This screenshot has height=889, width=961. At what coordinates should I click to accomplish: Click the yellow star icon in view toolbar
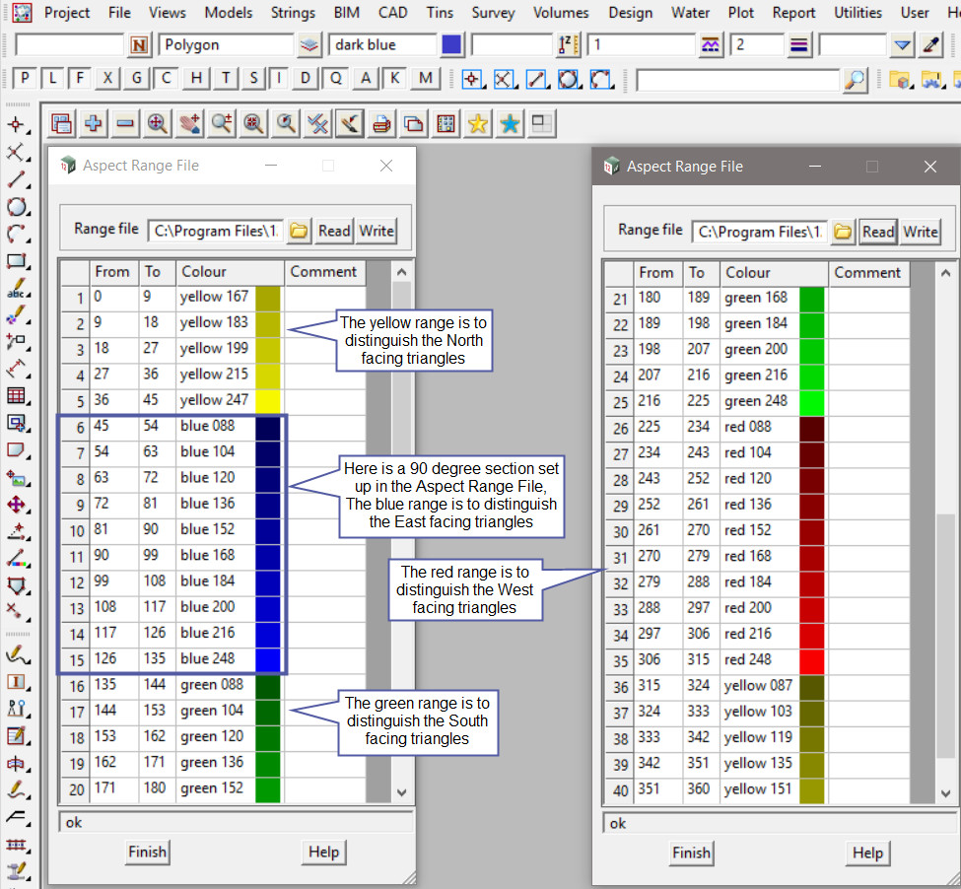pyautogui.click(x=478, y=123)
